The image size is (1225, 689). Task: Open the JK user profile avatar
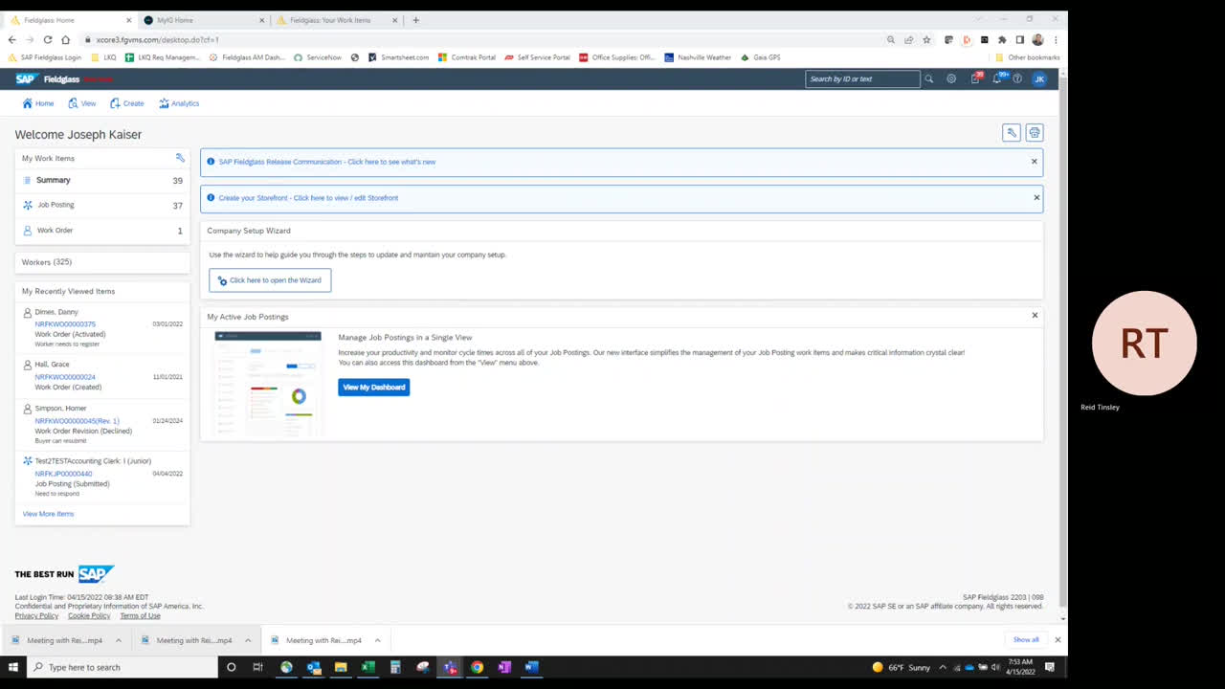tap(1039, 78)
